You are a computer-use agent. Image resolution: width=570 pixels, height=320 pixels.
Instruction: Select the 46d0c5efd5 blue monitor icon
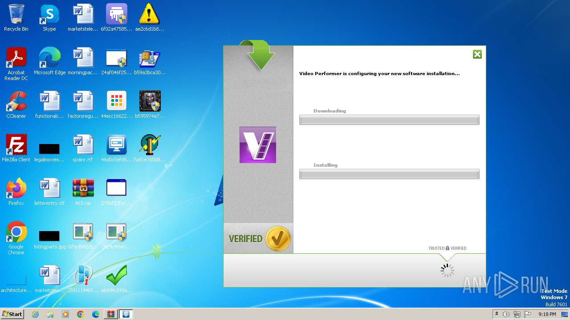(x=116, y=148)
